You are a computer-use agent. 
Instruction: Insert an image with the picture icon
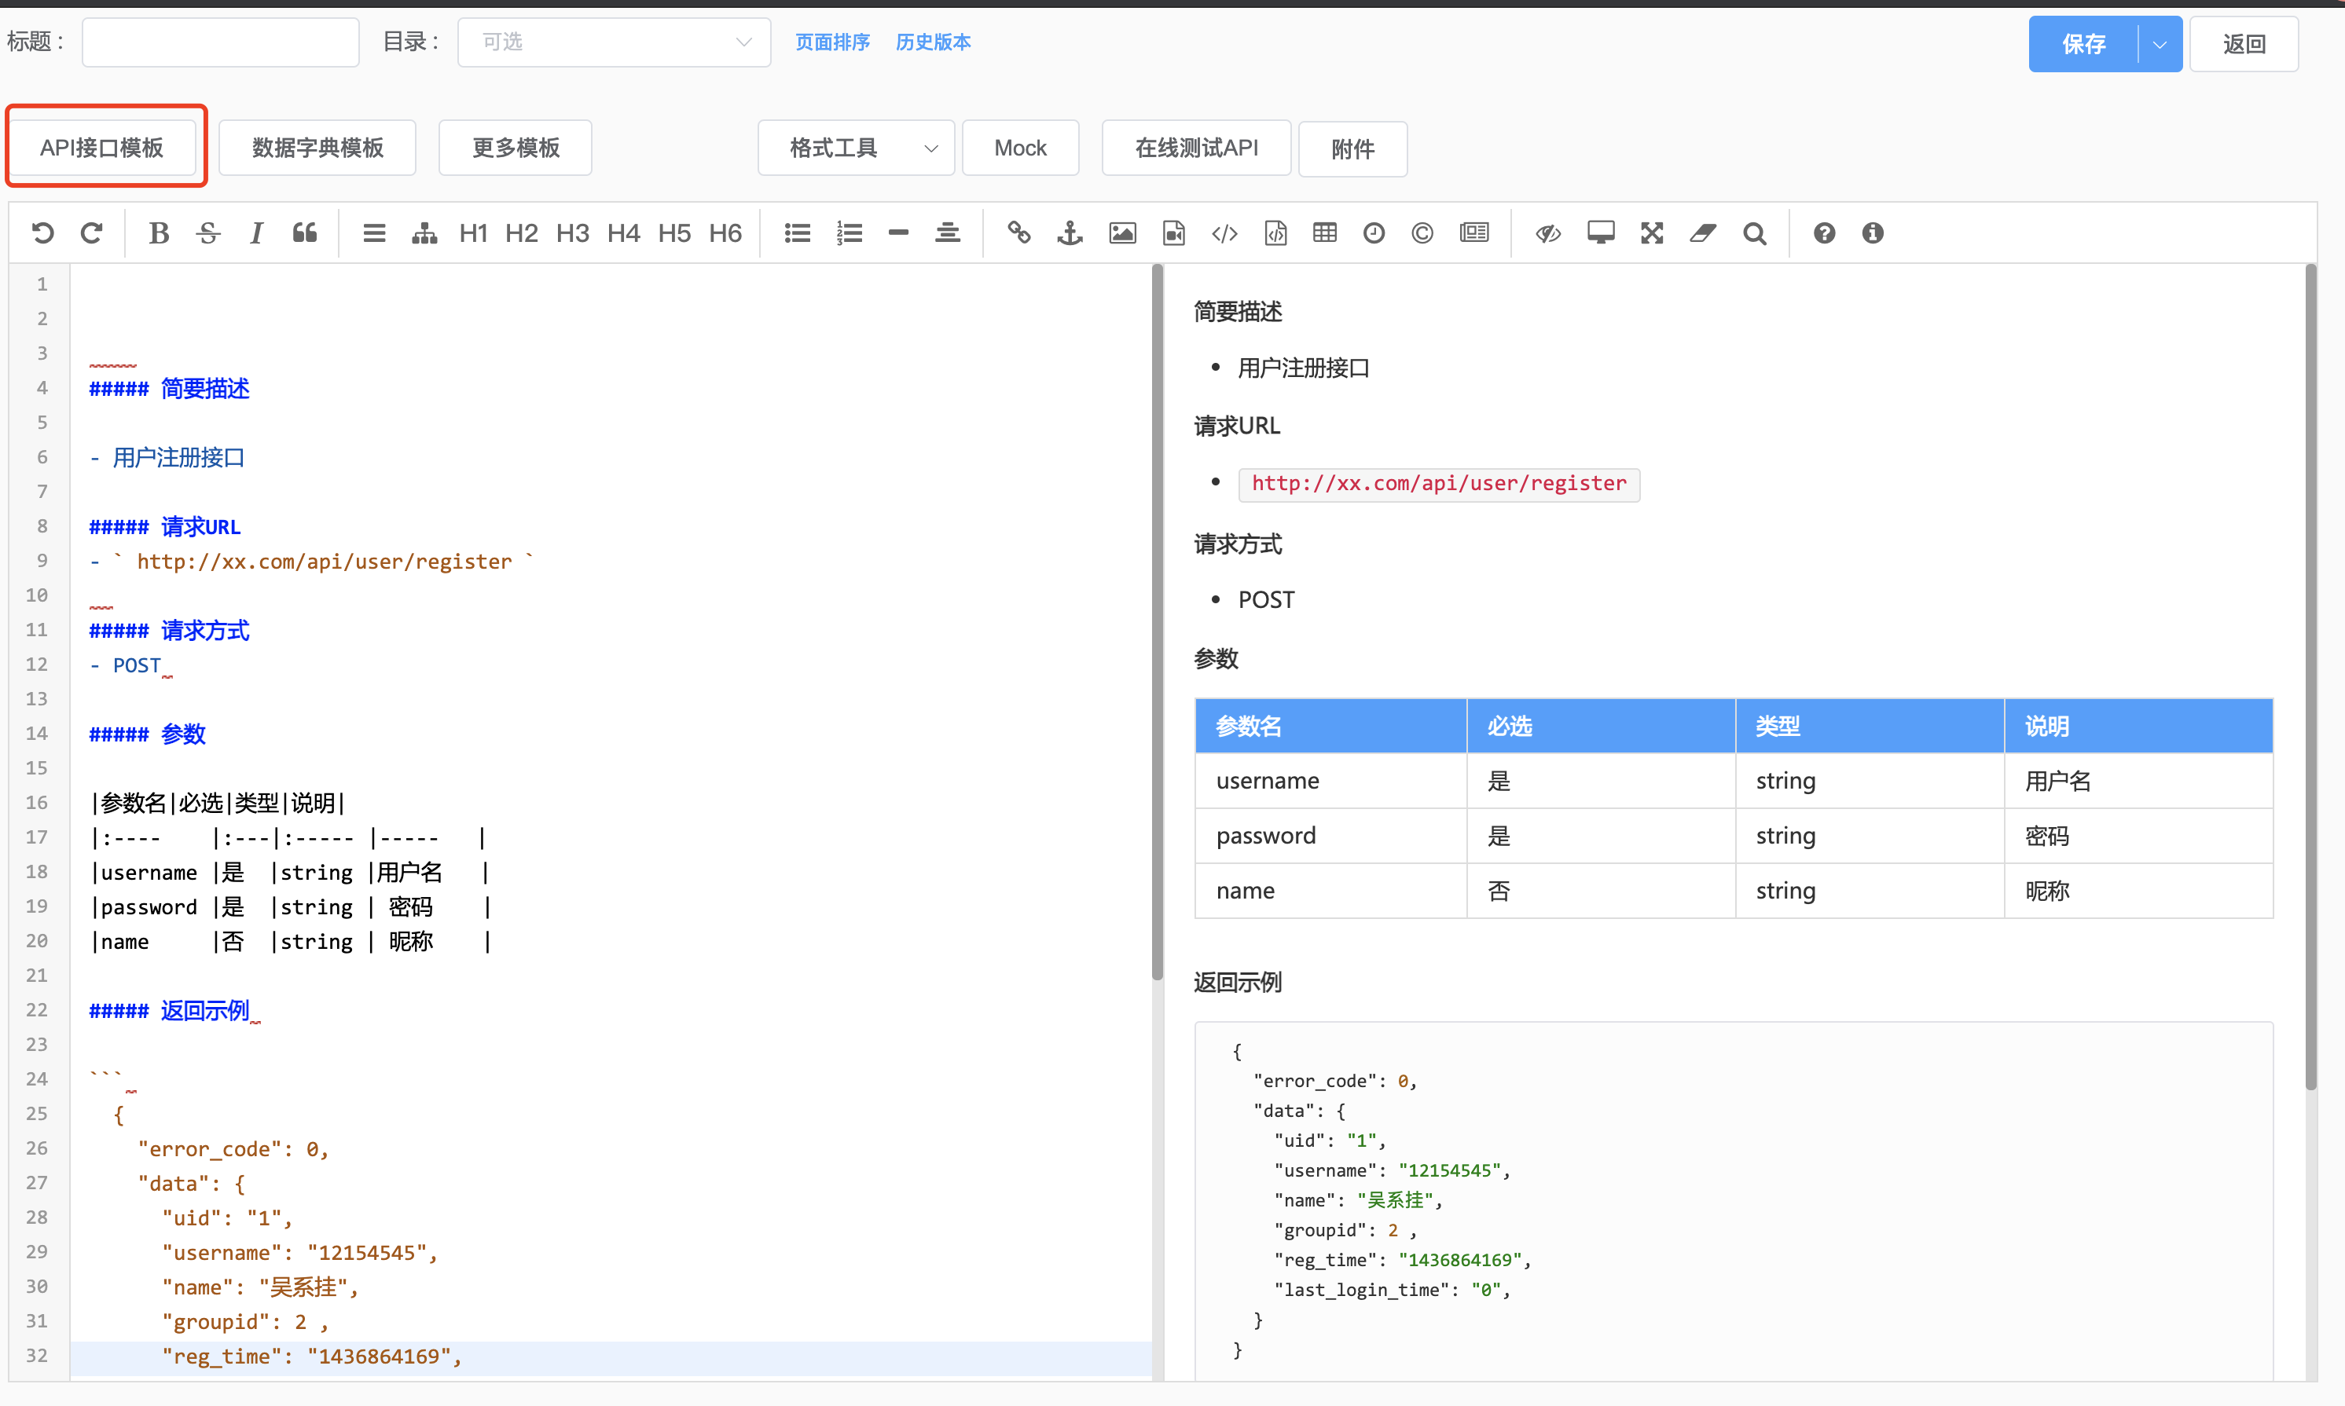point(1122,233)
